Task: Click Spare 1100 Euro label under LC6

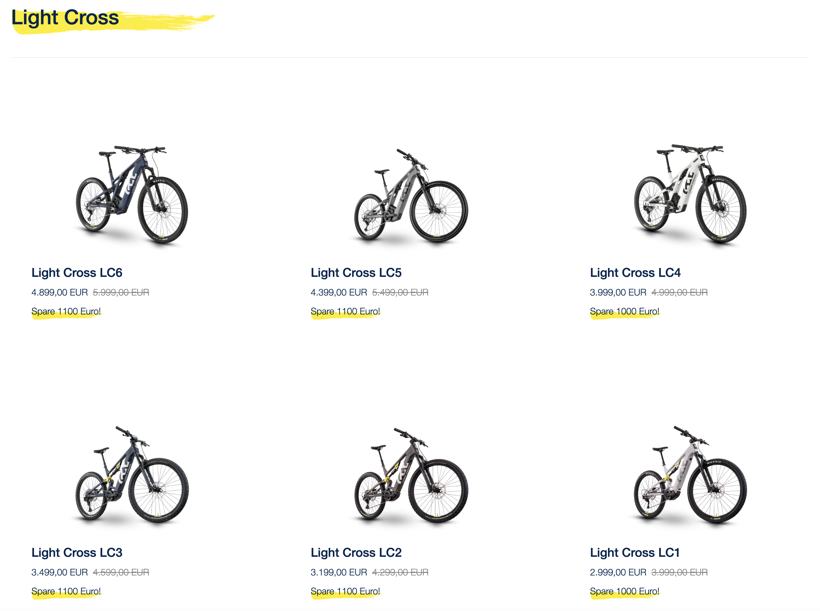Action: 66,311
